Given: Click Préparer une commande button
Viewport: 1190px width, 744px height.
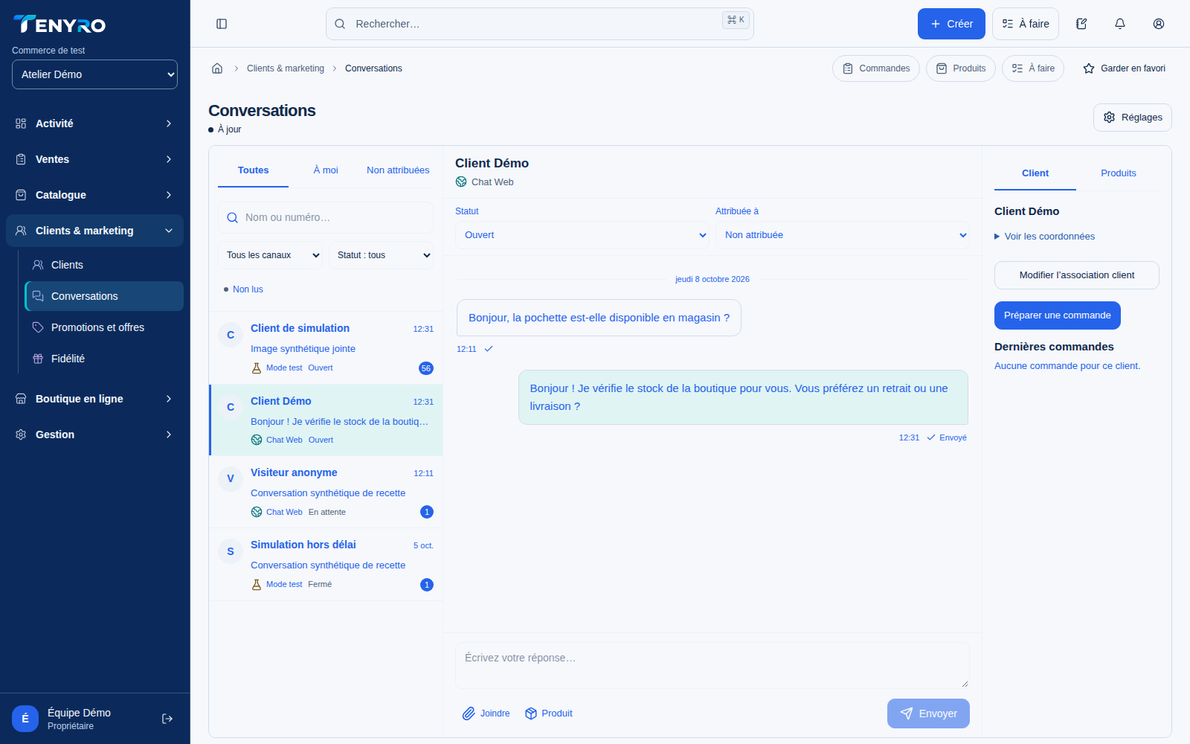Looking at the screenshot, I should click(x=1058, y=315).
